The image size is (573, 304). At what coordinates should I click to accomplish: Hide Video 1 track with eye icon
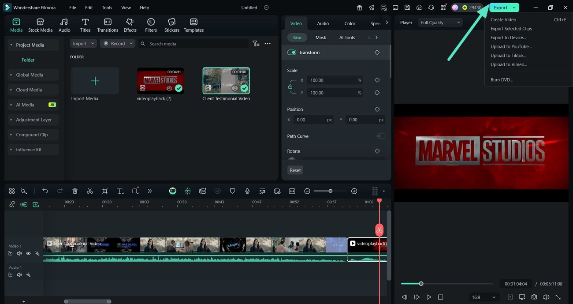tap(28, 254)
